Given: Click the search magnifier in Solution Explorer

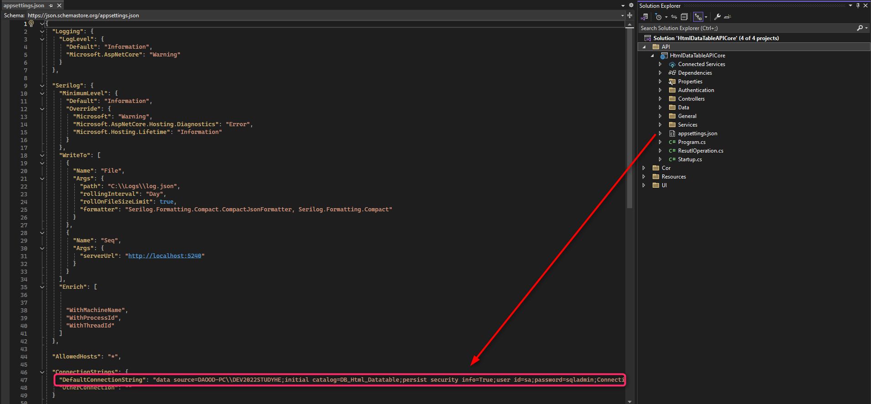Looking at the screenshot, I should (860, 28).
